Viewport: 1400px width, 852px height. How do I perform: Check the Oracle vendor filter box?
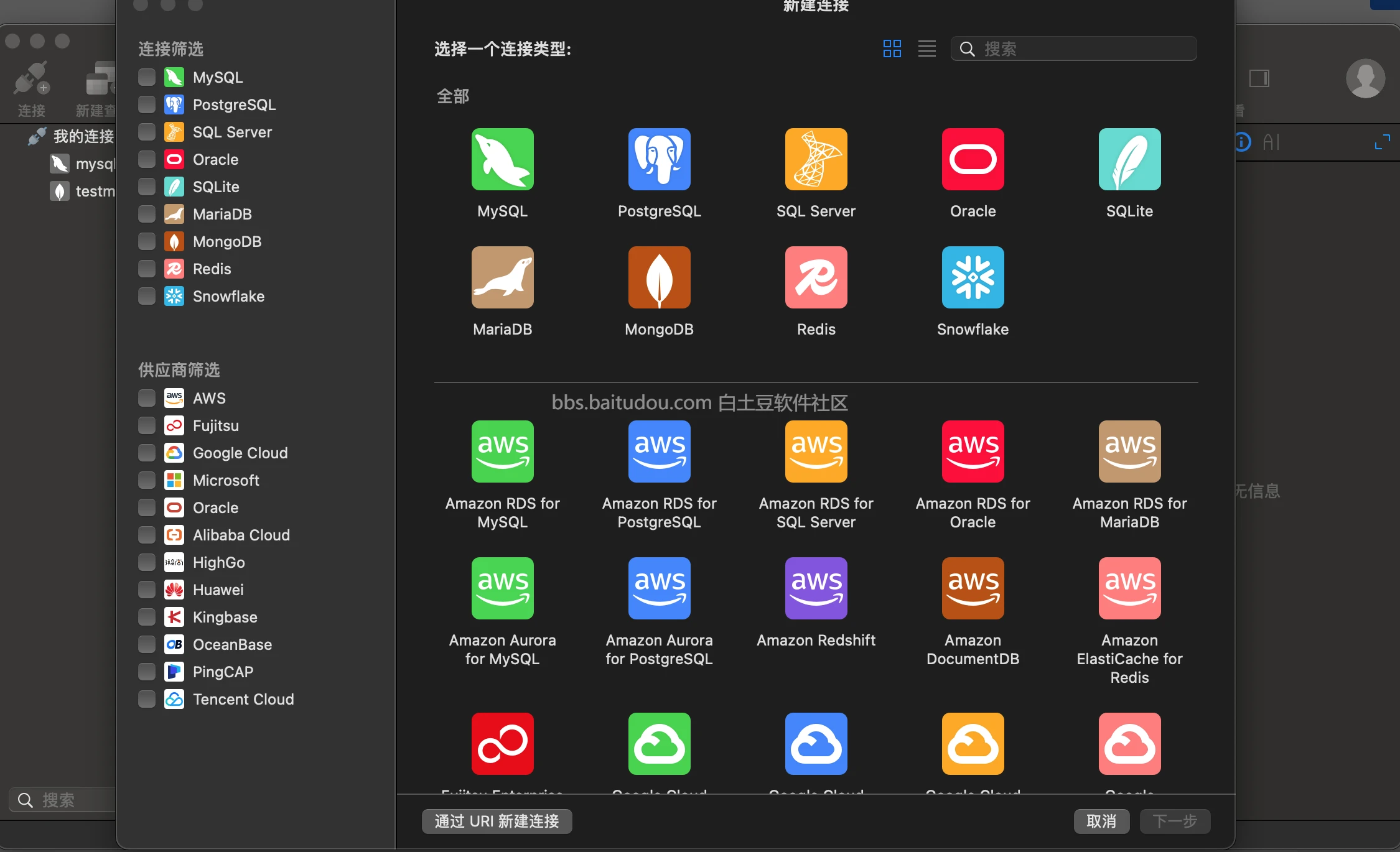(147, 507)
